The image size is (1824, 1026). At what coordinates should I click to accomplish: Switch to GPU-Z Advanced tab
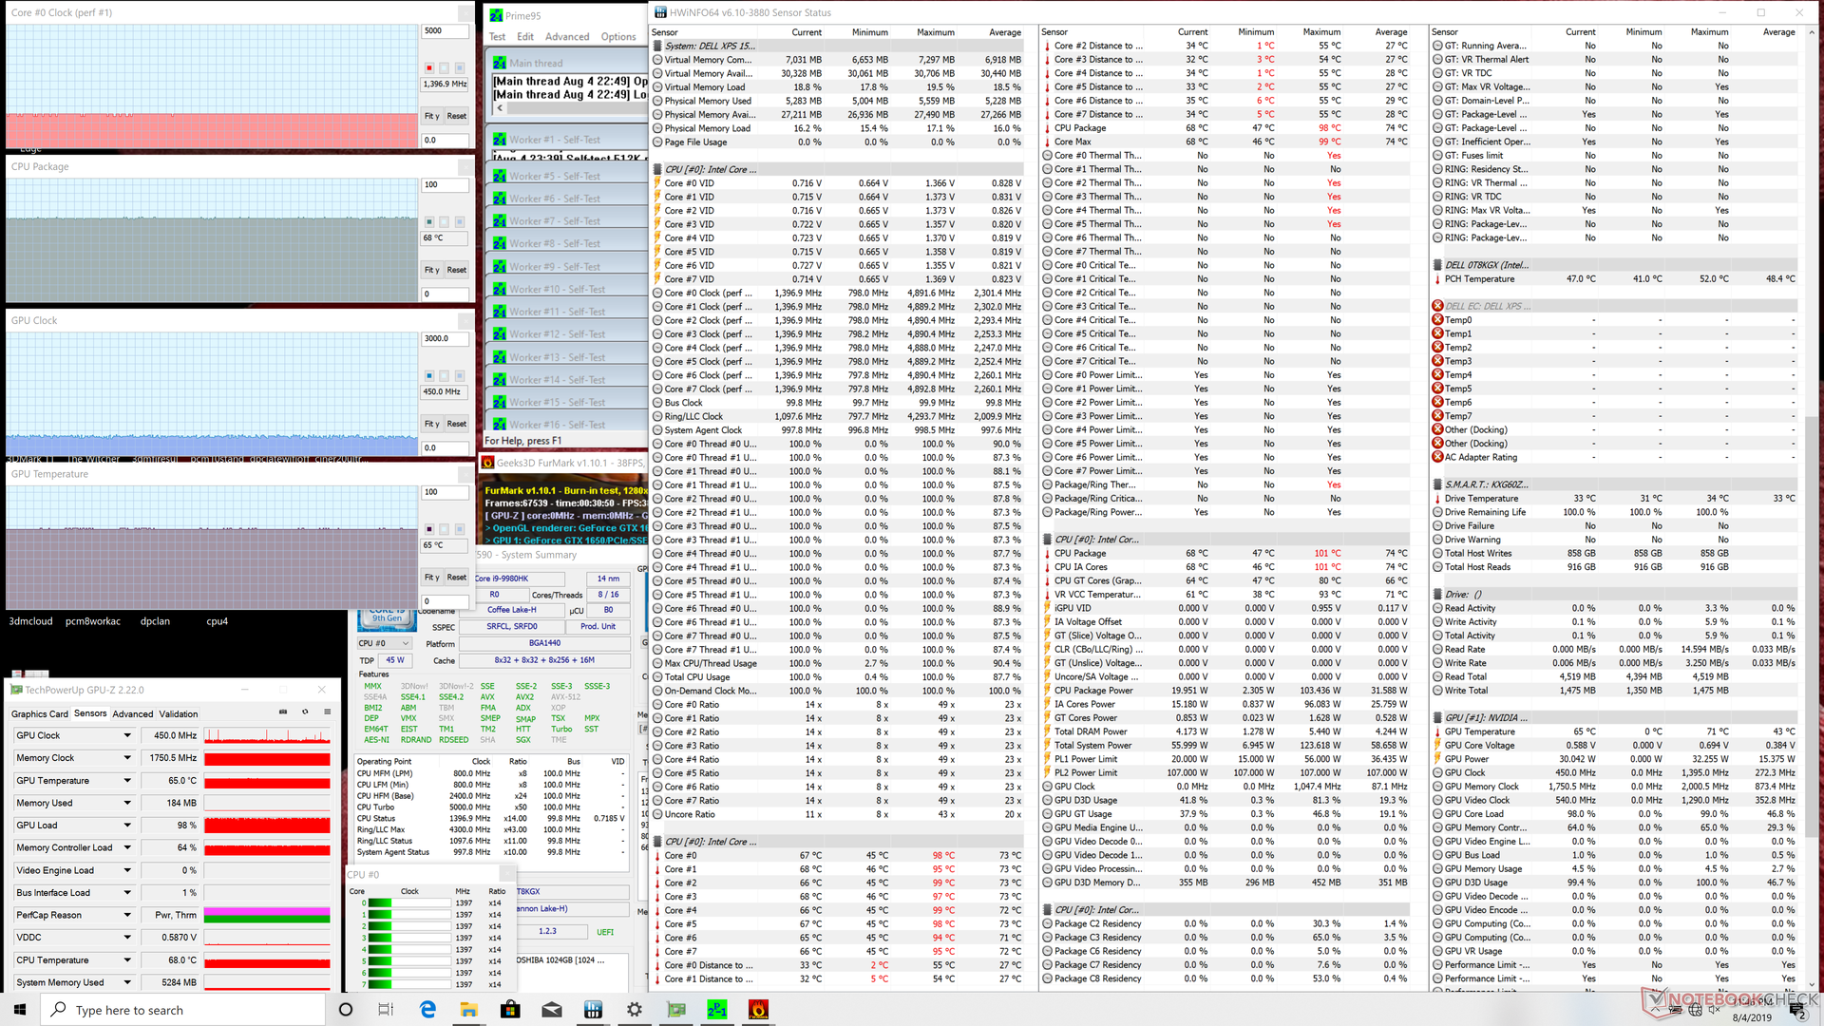pos(132,713)
